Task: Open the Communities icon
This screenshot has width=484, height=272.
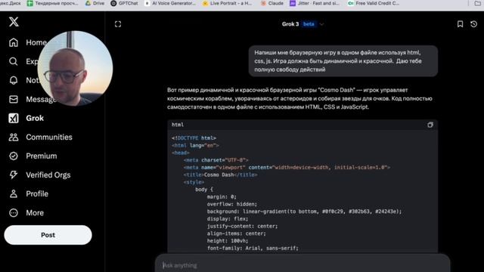Action: [14, 137]
